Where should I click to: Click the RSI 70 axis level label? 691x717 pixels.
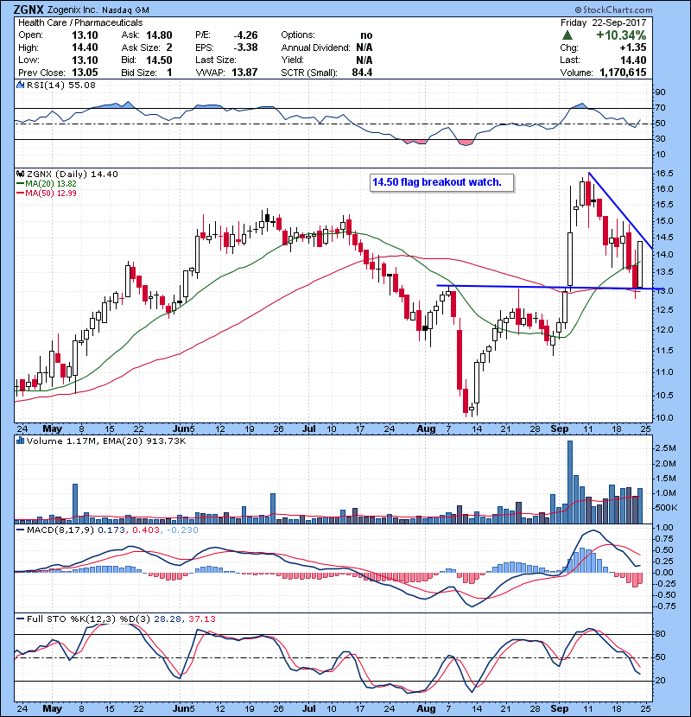click(x=661, y=108)
